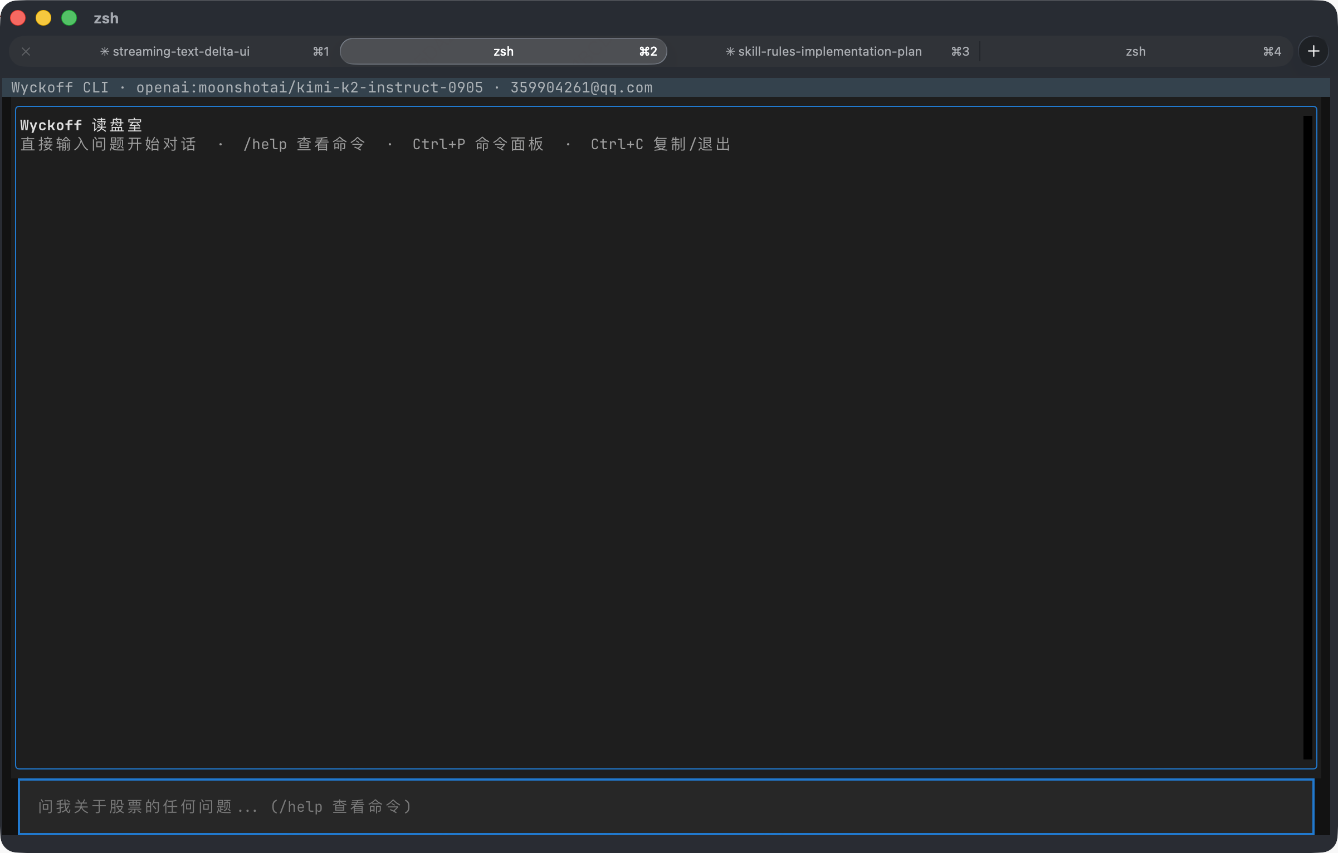The height and width of the screenshot is (853, 1338).
Task: Select the active zsh tab labeled ⌘2
Action: tap(503, 51)
